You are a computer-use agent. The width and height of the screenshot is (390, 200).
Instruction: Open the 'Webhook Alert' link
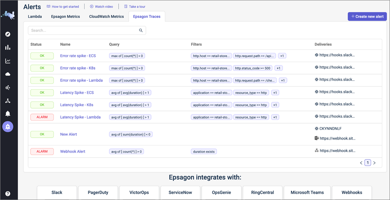click(x=73, y=152)
